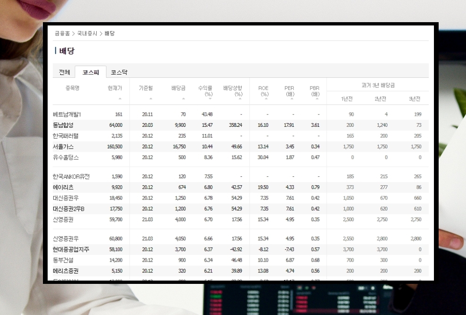Open stock 신영증권우
466x315 pixels.
pos(66,239)
